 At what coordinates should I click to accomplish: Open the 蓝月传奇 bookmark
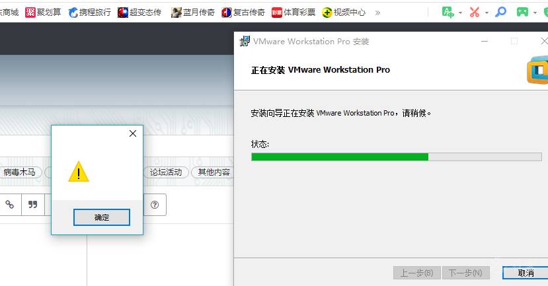(192, 13)
